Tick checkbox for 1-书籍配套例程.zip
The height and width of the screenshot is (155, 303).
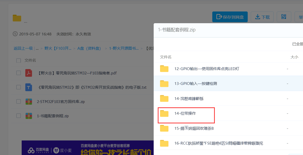click(x=19, y=116)
